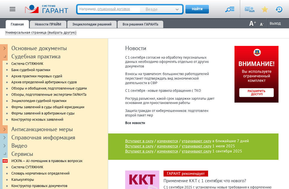Open Архив практики мировых судей

[37, 76]
